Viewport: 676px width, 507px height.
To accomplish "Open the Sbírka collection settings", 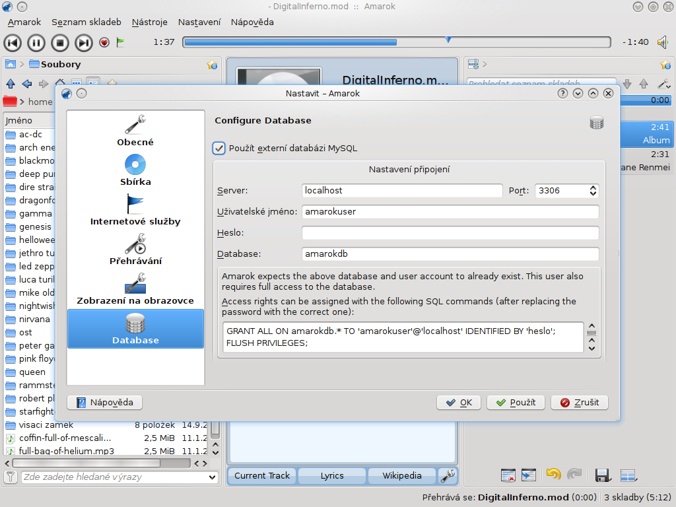I will point(135,170).
